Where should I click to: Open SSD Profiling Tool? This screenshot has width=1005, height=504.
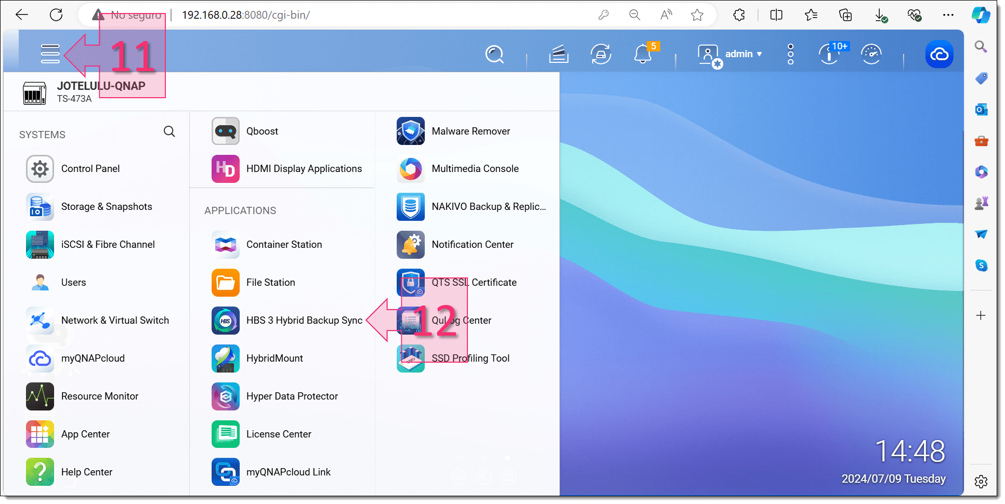(453, 359)
